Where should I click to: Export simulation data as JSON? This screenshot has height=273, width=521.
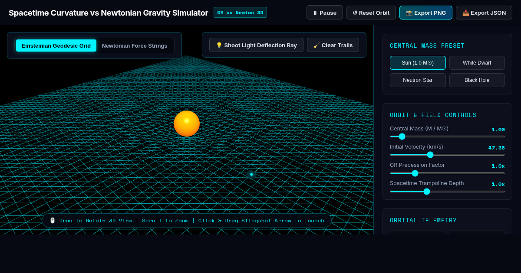(484, 13)
